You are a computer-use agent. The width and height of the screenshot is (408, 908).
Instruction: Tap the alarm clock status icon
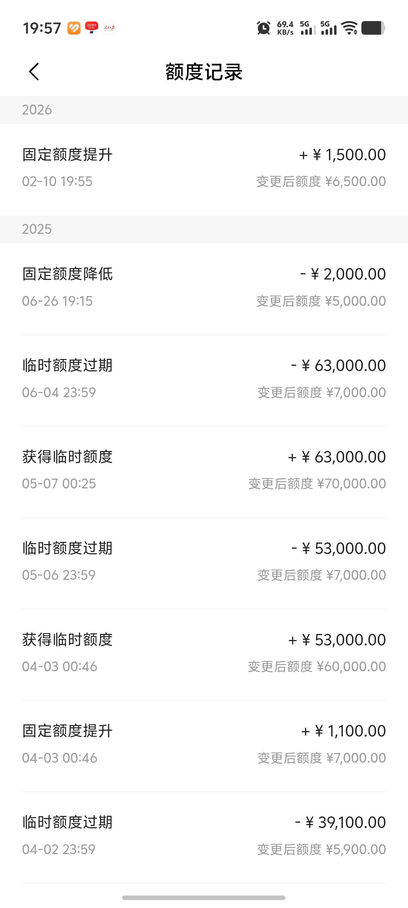click(263, 28)
